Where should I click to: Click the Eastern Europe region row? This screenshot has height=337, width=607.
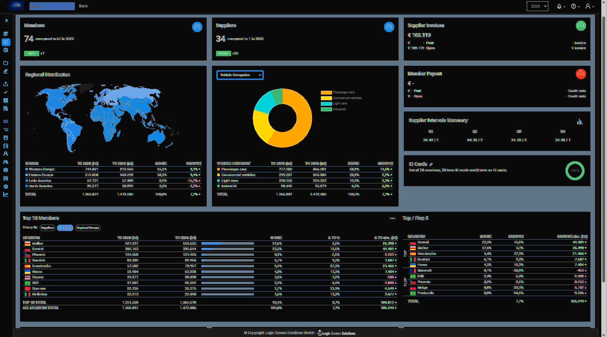(x=113, y=175)
